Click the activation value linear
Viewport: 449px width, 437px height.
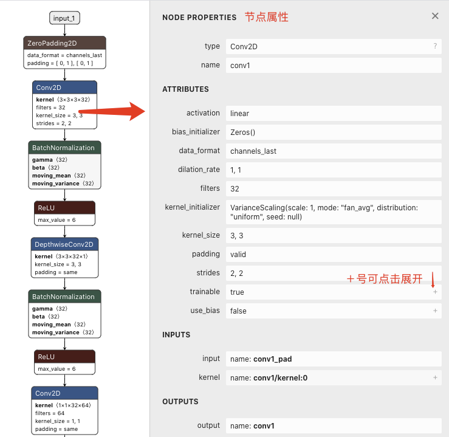(x=334, y=114)
